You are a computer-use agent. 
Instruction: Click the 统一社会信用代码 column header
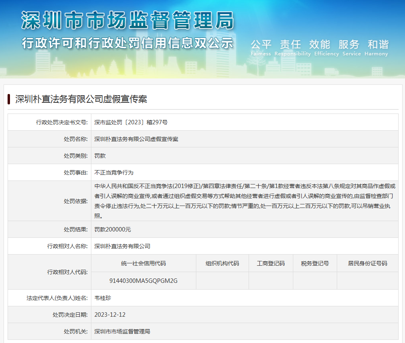click(143, 263)
